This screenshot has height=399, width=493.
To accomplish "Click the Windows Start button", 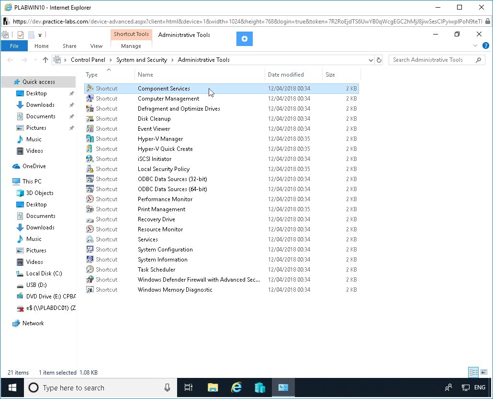I will click(x=12, y=388).
